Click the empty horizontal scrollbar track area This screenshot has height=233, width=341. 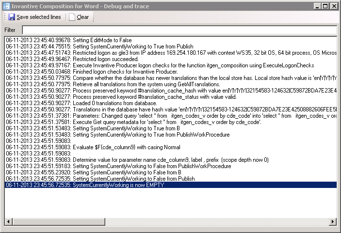coord(217,222)
